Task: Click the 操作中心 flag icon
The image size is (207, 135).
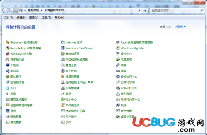Action: tap(118, 54)
